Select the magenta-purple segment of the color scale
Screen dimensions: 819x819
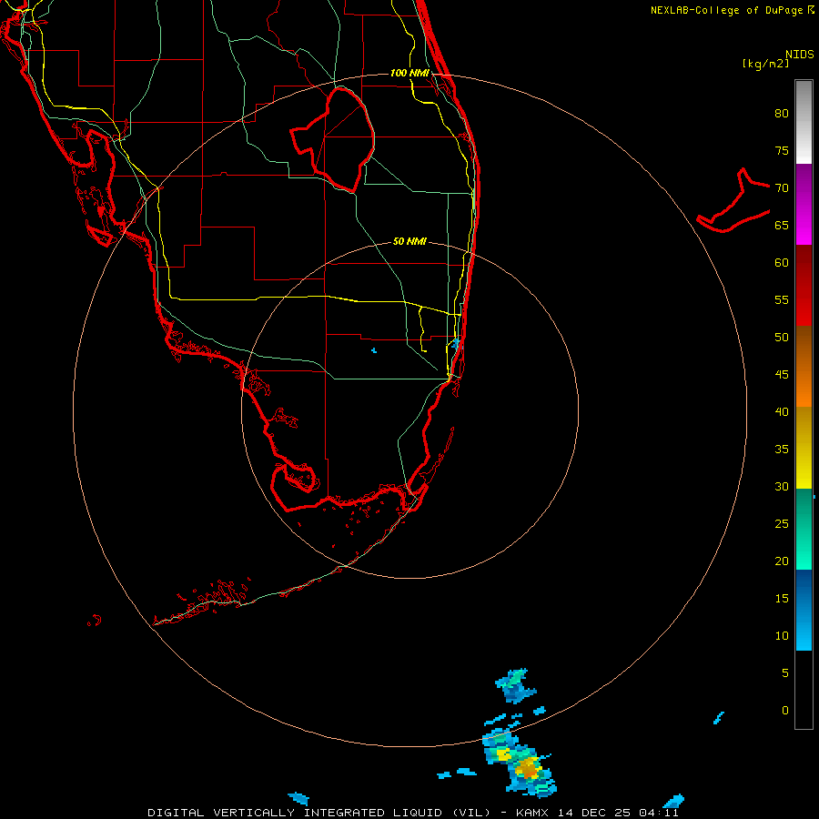click(804, 204)
